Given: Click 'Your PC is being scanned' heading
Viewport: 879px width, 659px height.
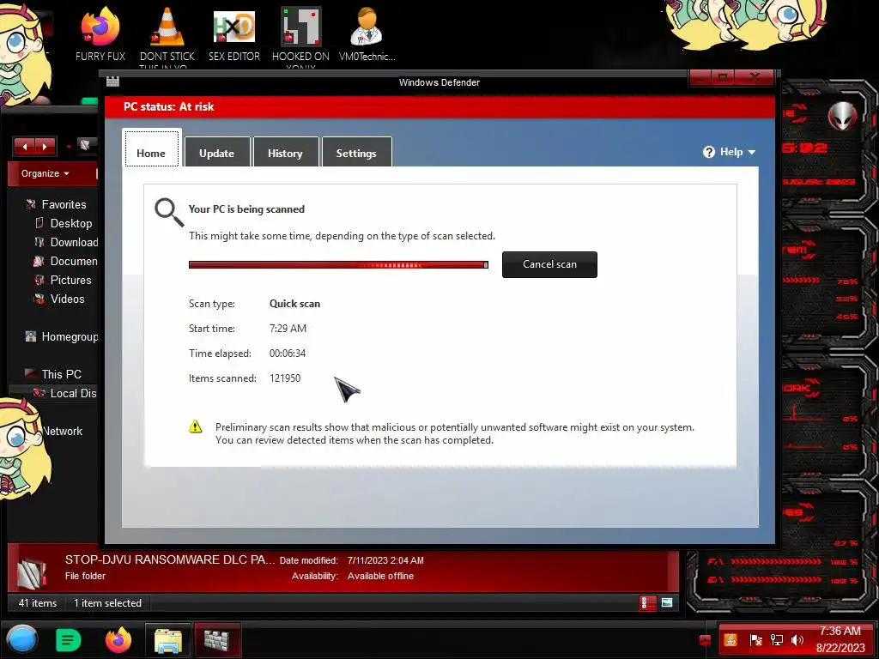Looking at the screenshot, I should pyautogui.click(x=246, y=209).
